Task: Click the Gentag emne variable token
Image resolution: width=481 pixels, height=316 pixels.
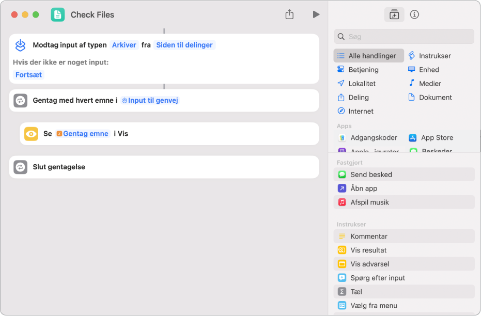Action: 83,134
